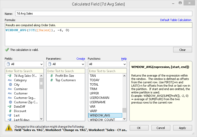Click the Create parameter link
Screen dimensions: 197x137
click(x=81, y=59)
